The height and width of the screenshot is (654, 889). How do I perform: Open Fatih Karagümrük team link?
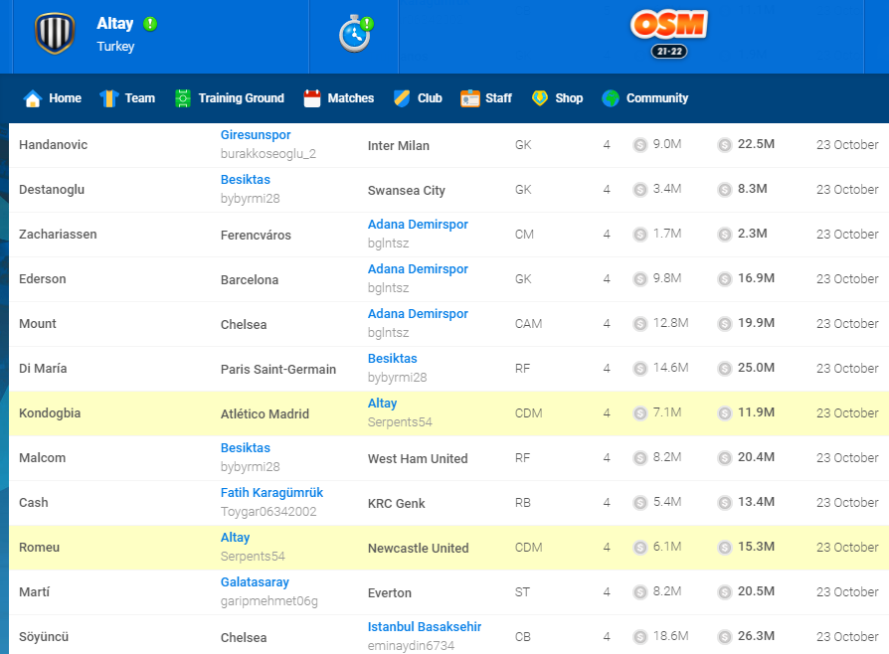click(x=271, y=493)
